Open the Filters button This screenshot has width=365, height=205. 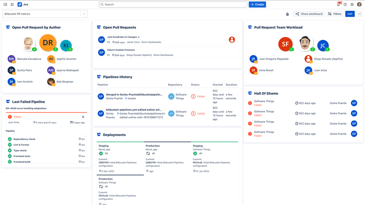(x=335, y=14)
